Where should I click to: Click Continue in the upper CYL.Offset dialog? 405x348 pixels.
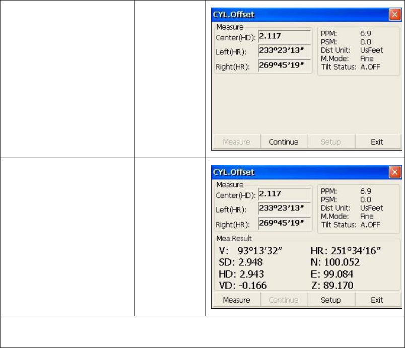click(284, 142)
